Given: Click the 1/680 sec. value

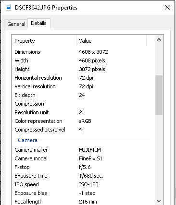Looking at the screenshot, I should click(x=91, y=176).
